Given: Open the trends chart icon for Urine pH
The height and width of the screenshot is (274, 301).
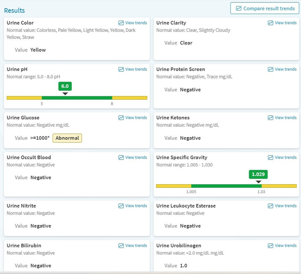Looking at the screenshot, I should pyautogui.click(x=121, y=69).
